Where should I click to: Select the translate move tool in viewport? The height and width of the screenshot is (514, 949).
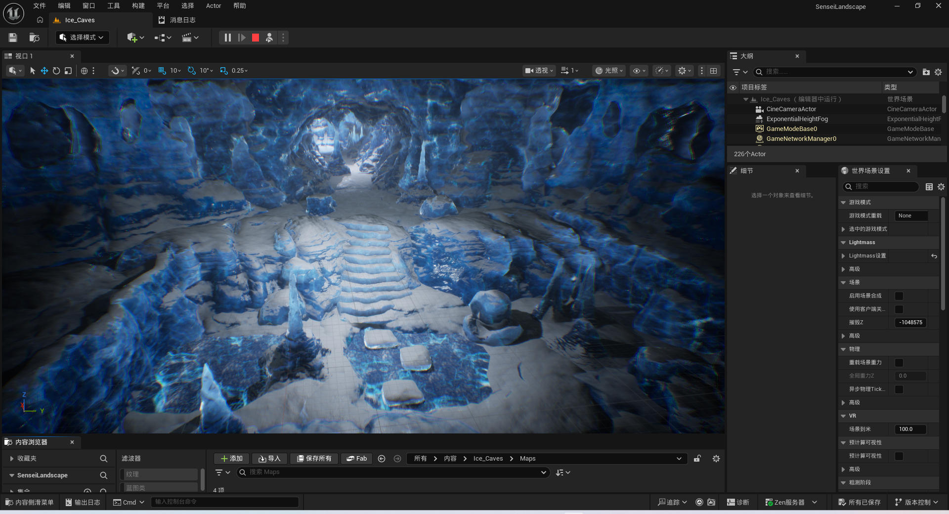pyautogui.click(x=44, y=71)
